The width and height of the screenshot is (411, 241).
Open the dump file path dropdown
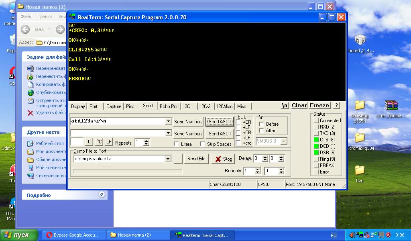pyautogui.click(x=168, y=159)
